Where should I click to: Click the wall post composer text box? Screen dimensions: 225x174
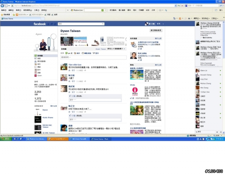(94, 57)
